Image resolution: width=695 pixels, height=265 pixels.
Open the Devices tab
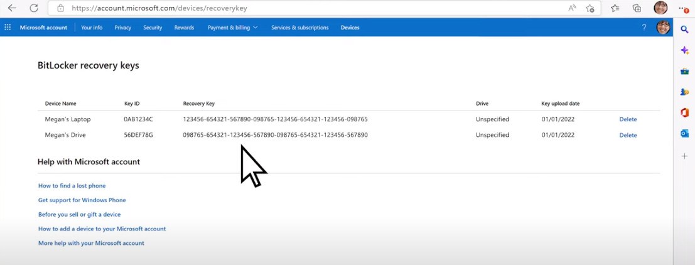pos(350,28)
